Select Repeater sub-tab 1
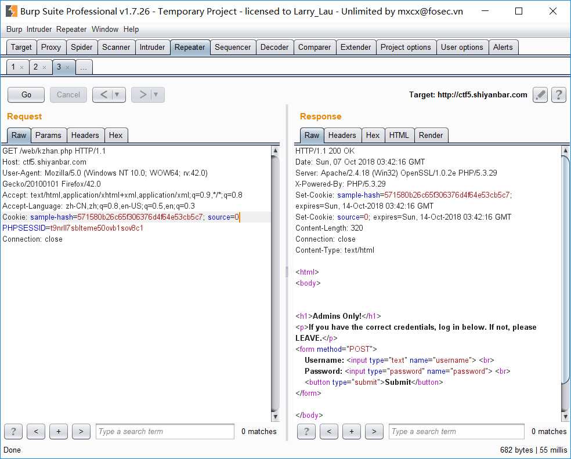This screenshot has height=459, width=571. 13,67
